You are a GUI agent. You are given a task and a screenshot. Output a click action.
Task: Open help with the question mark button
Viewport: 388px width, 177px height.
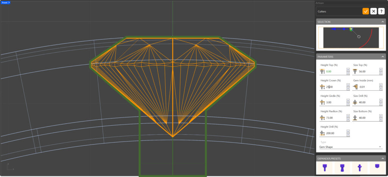click(382, 11)
